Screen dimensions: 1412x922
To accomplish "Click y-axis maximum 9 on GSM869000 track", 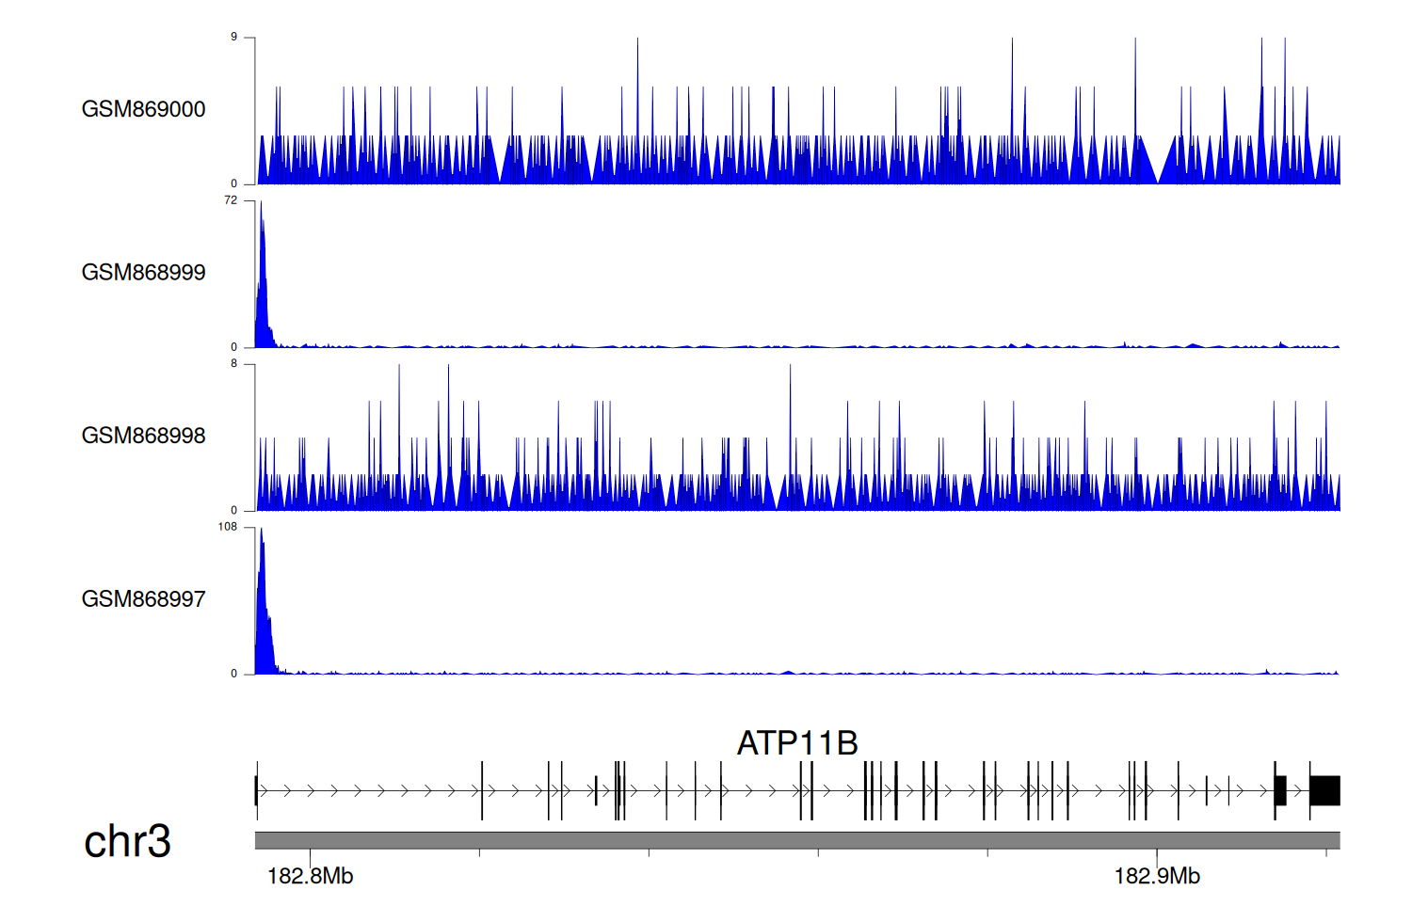I will pyautogui.click(x=234, y=37).
